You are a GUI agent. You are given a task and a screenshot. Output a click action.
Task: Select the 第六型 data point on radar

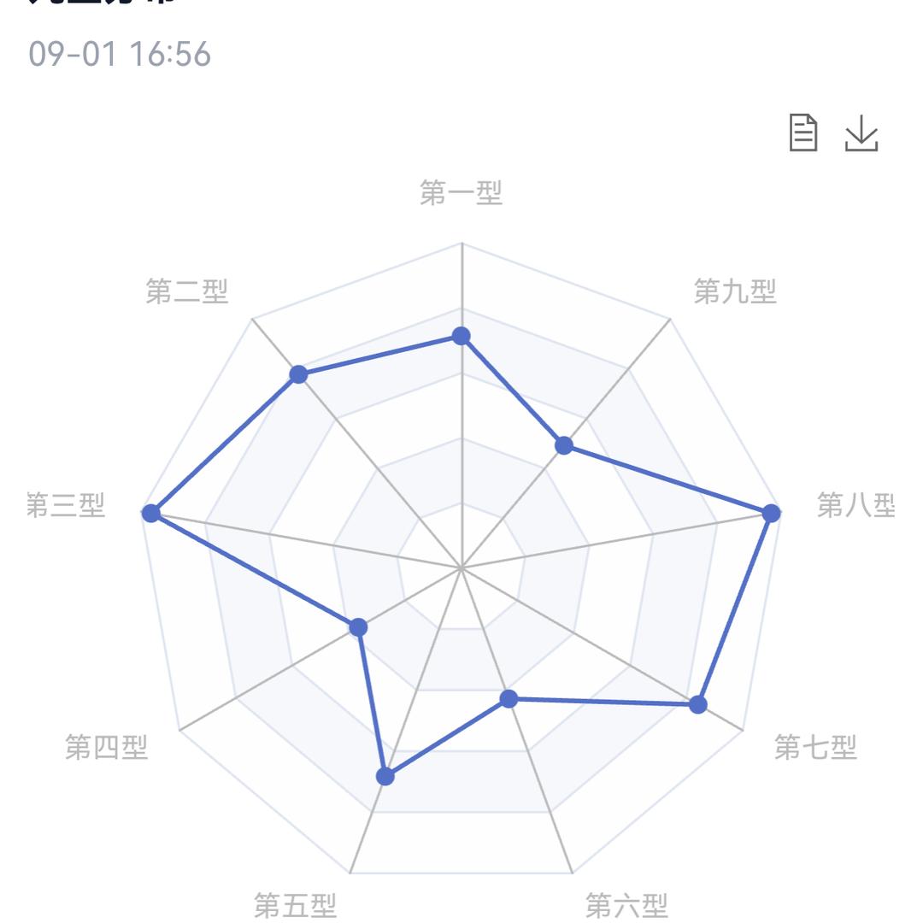(509, 699)
